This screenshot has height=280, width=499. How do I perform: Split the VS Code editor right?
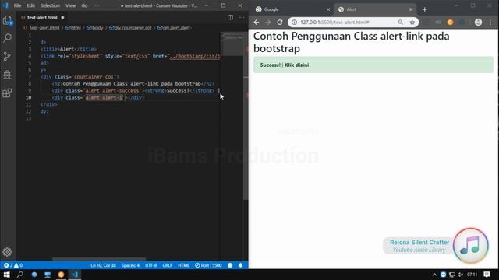tap(231, 17)
